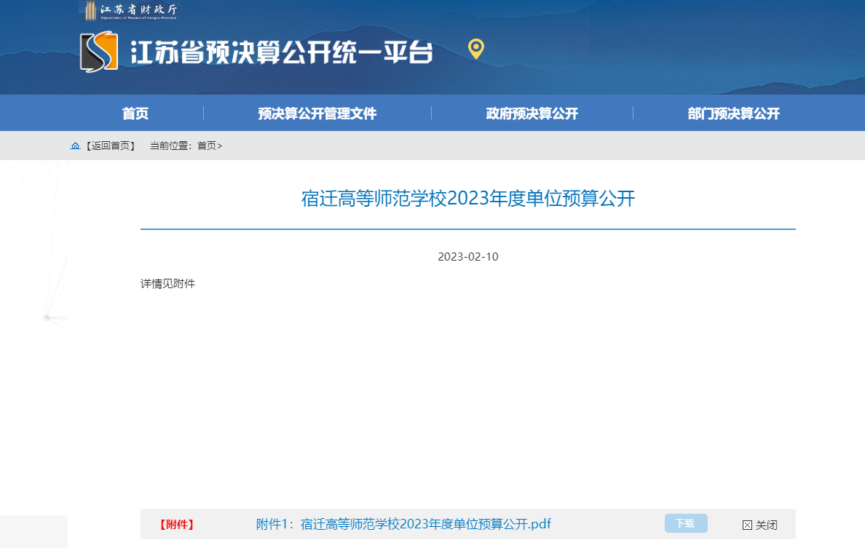Open the 首页 navigation tab

(x=135, y=114)
